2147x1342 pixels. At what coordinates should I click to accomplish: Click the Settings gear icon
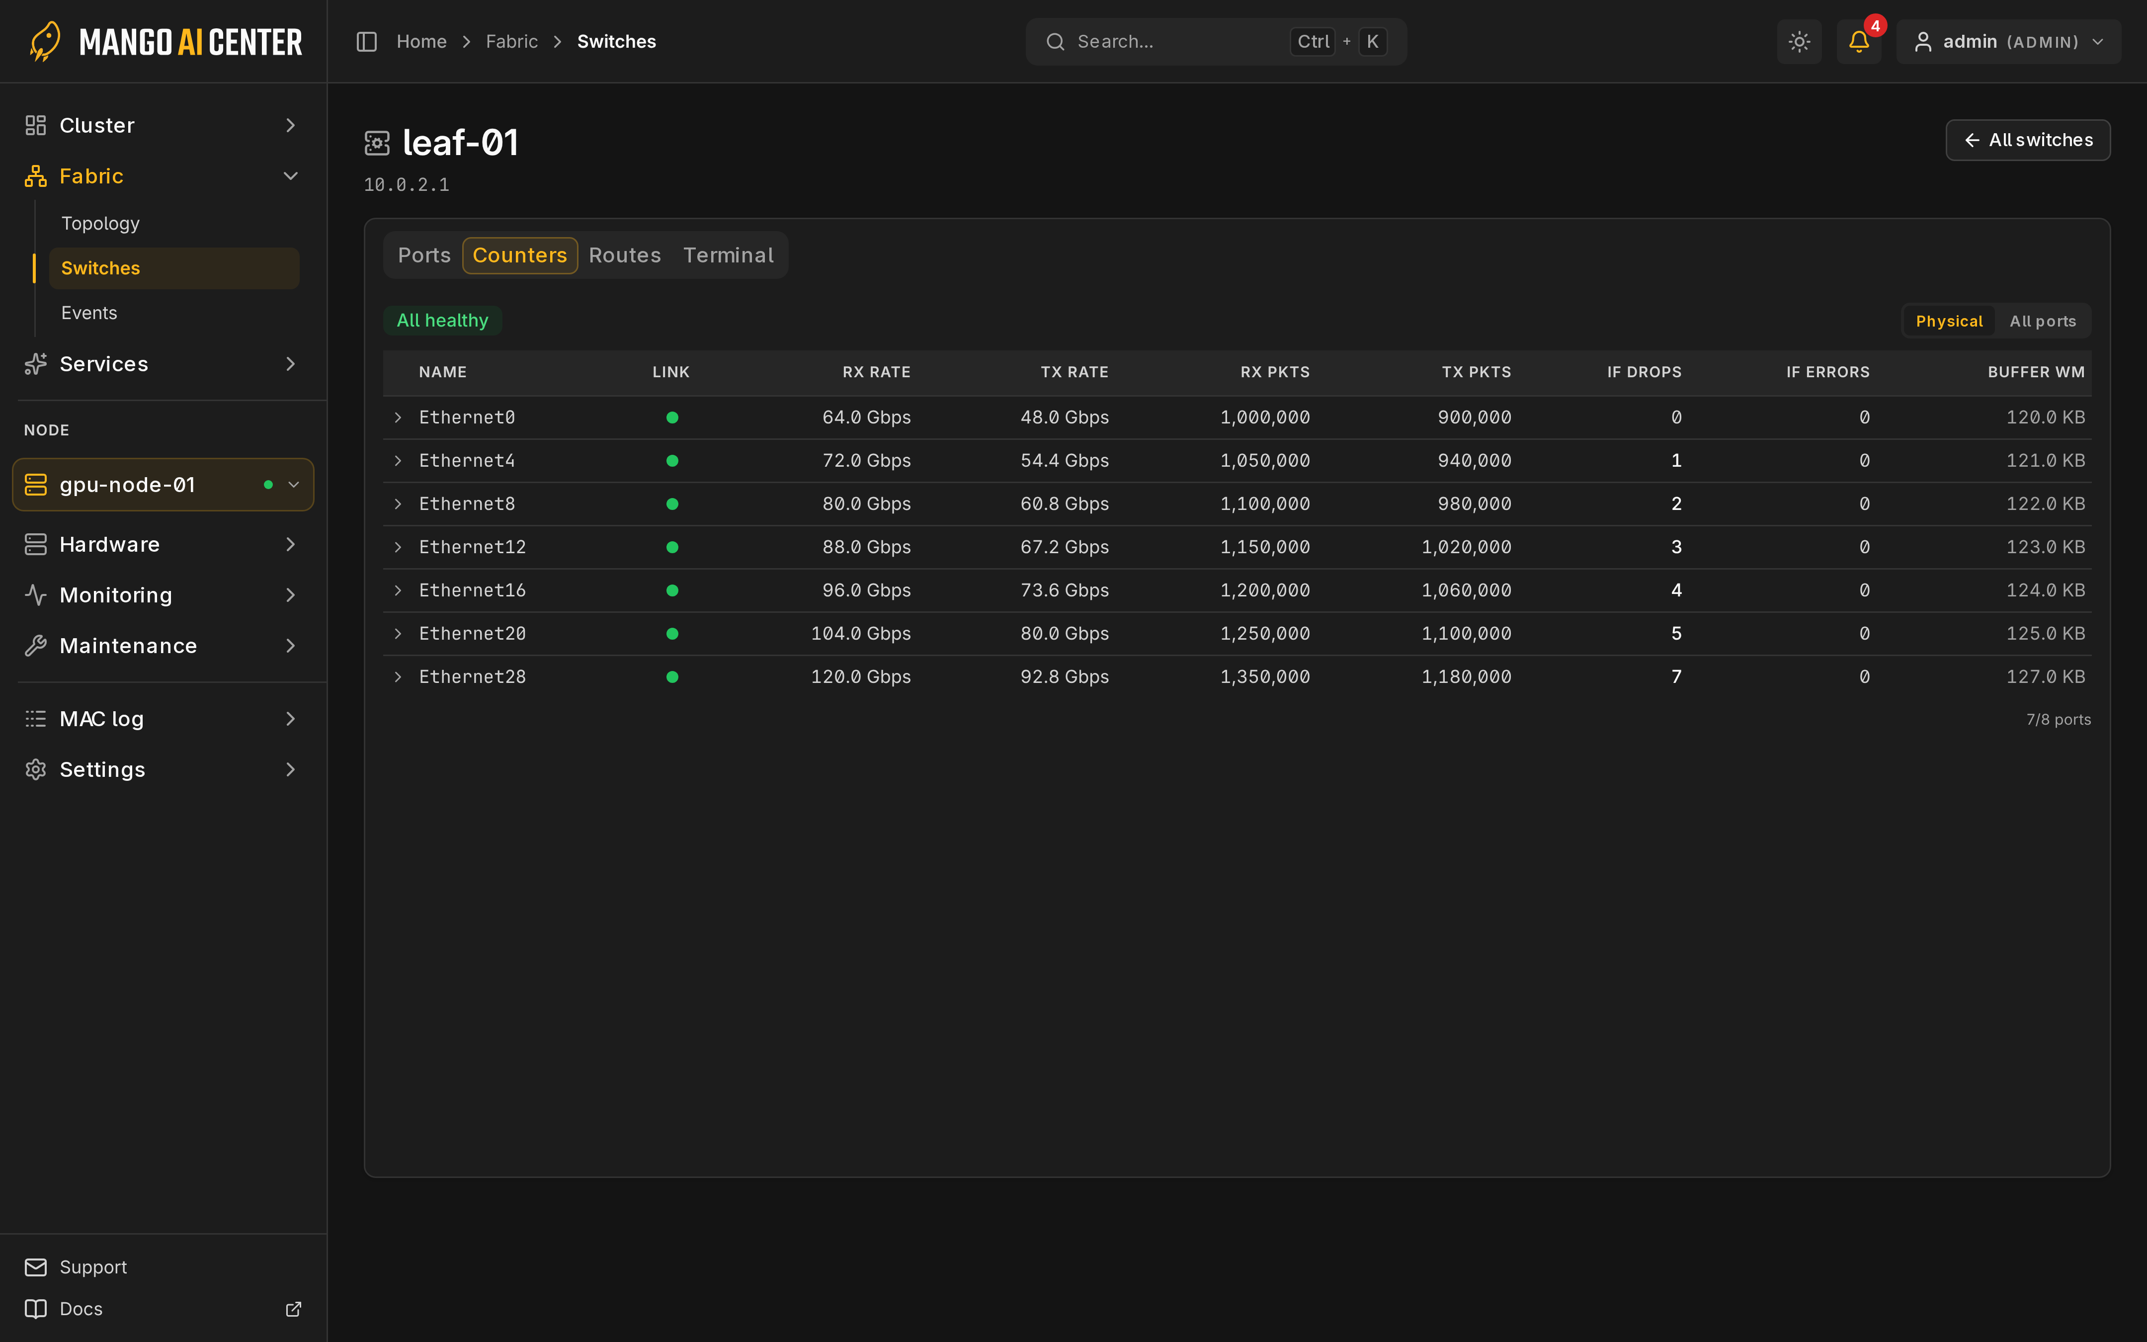point(35,769)
